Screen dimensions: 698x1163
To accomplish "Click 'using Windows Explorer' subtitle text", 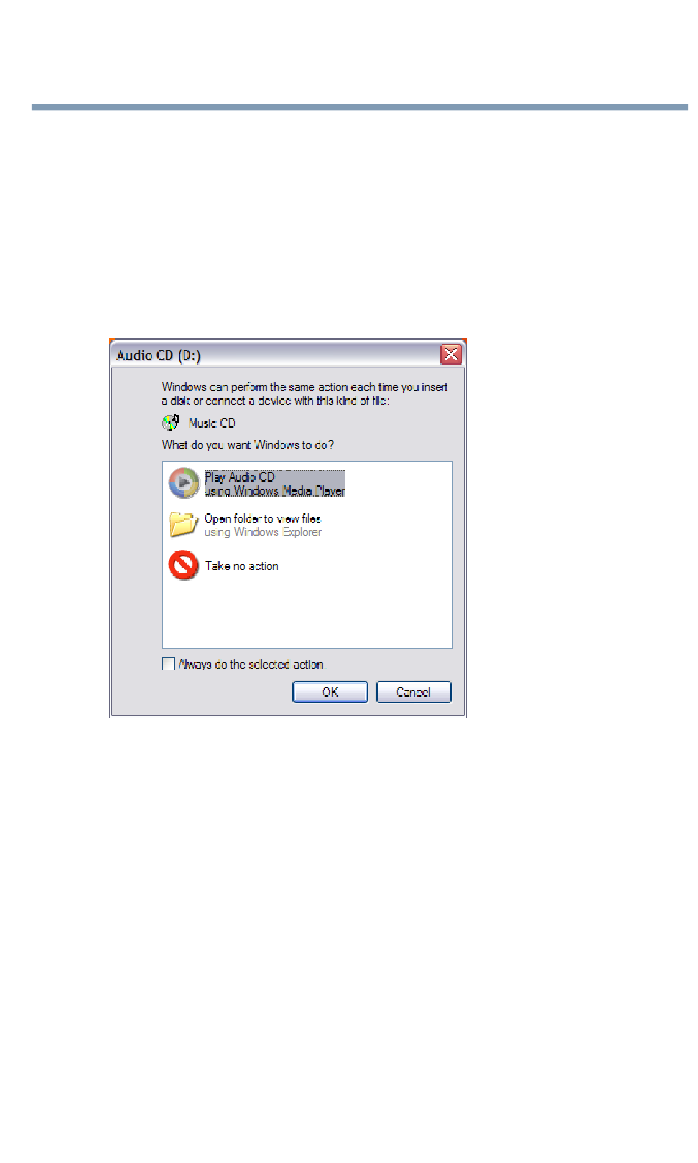I will 263,532.
